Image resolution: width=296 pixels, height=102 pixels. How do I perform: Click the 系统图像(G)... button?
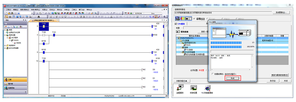tap(281, 12)
